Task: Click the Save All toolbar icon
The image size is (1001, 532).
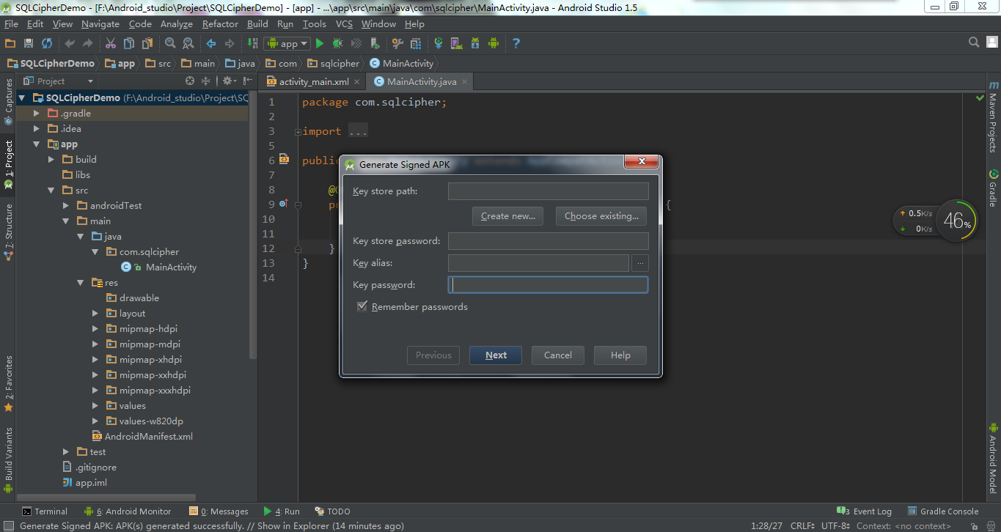Action: pos(29,43)
